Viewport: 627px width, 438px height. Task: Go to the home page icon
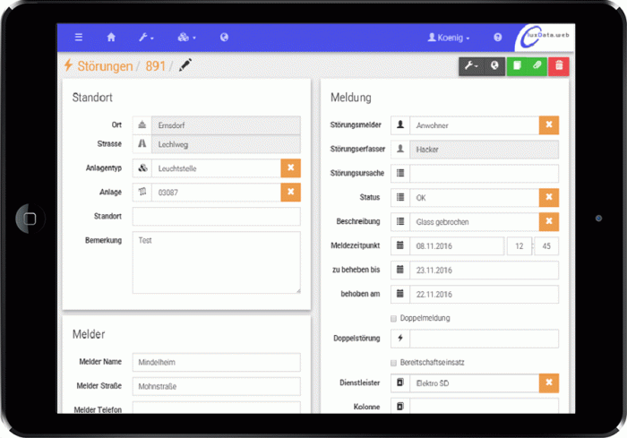(x=111, y=38)
